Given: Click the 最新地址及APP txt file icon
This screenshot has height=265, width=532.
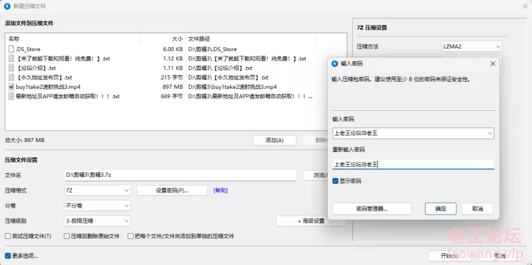Looking at the screenshot, I should coord(11,96).
